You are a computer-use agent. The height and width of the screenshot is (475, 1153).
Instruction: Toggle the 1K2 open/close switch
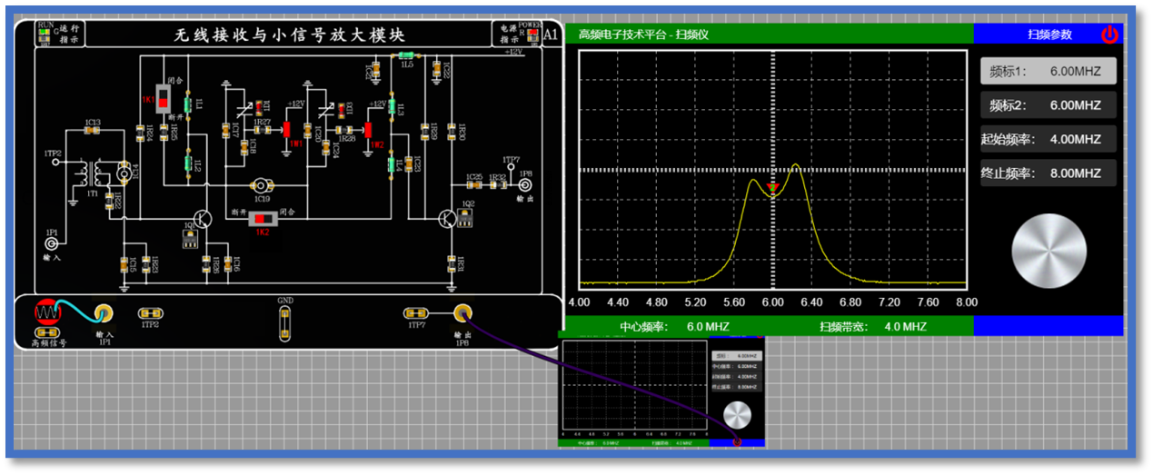[x=263, y=219]
